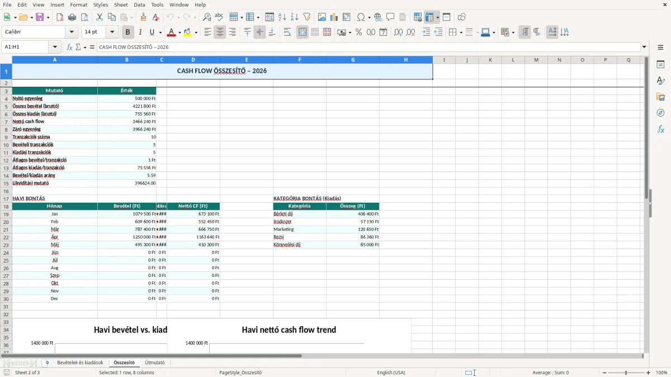
Task: Click the Select Function sum button
Action: [x=78, y=47]
